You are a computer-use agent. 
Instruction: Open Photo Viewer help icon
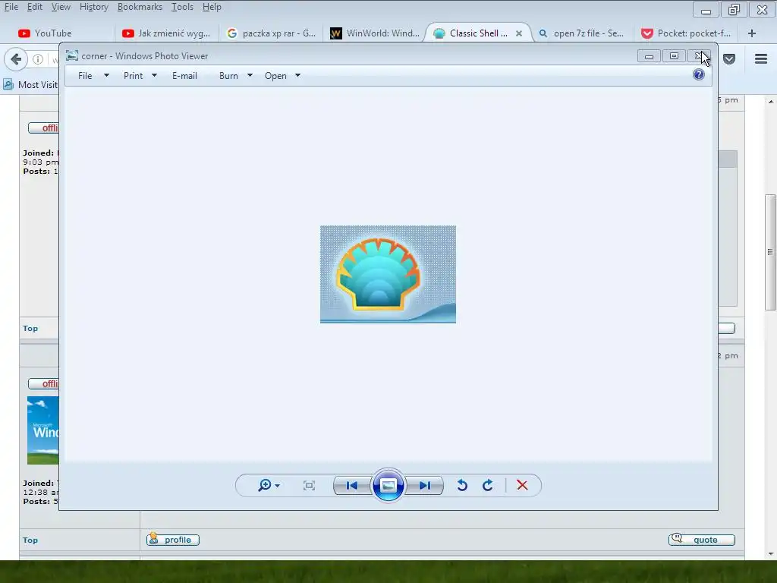pyautogui.click(x=699, y=75)
